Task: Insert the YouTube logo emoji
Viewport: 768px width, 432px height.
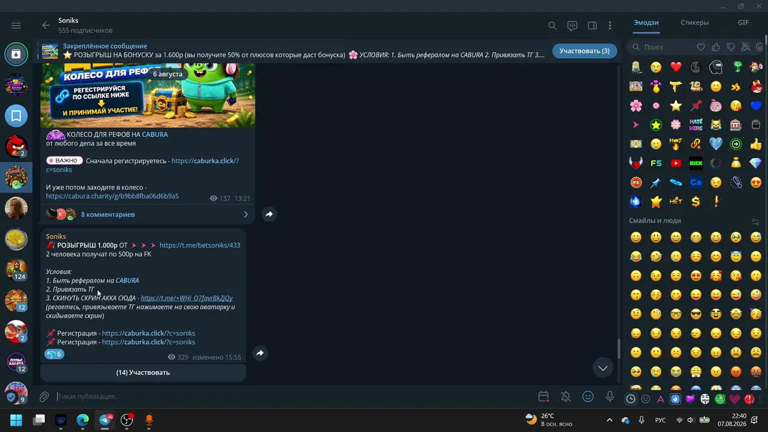Action: [x=676, y=163]
